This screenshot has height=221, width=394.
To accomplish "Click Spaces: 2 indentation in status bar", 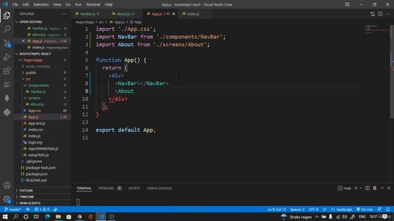I will [297, 209].
